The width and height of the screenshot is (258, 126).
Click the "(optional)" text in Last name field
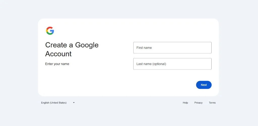159,64
